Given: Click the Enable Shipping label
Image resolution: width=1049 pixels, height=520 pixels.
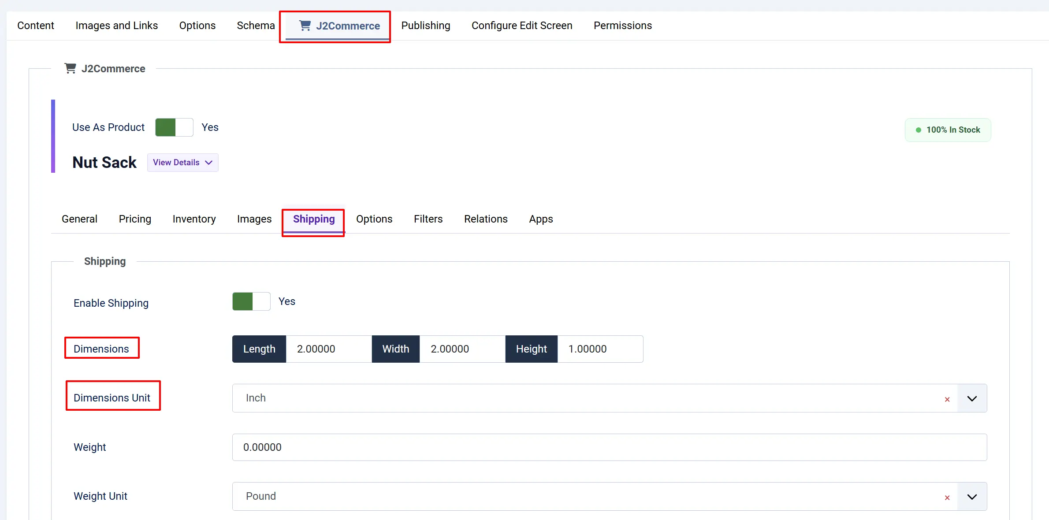Looking at the screenshot, I should point(111,303).
